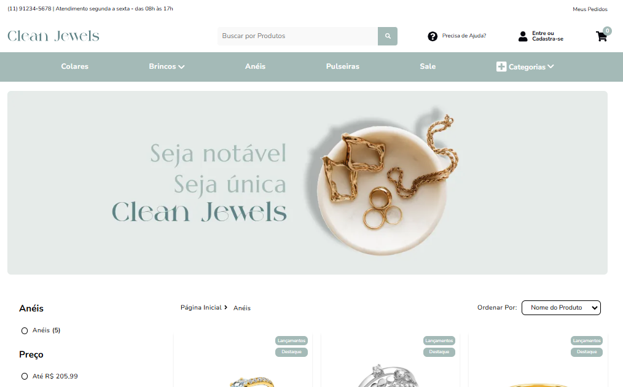Expand the Brincos menu chevron

coord(182,67)
